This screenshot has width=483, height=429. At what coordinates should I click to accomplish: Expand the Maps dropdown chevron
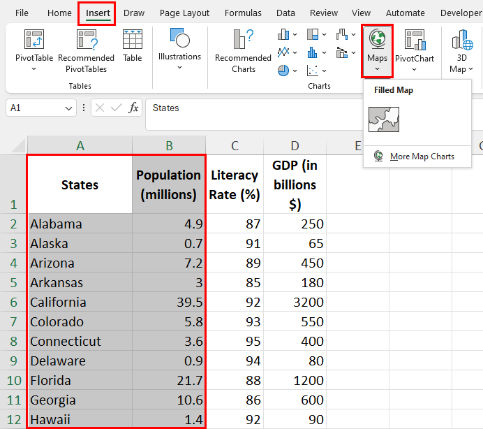coord(378,68)
